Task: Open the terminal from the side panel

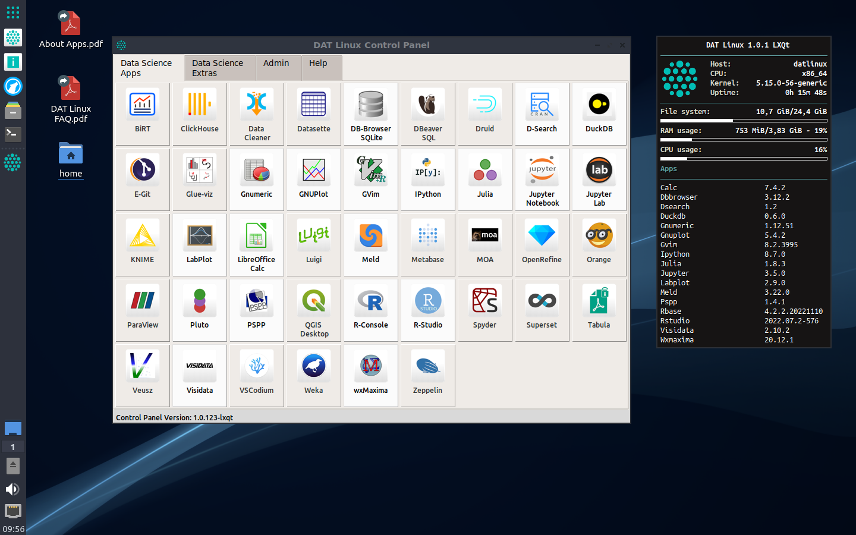Action: pos(13,134)
